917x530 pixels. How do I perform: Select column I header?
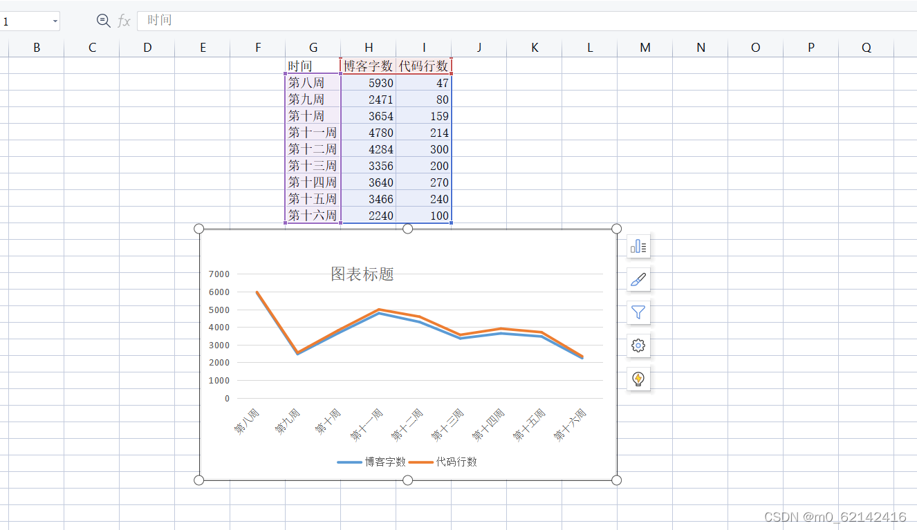point(424,47)
